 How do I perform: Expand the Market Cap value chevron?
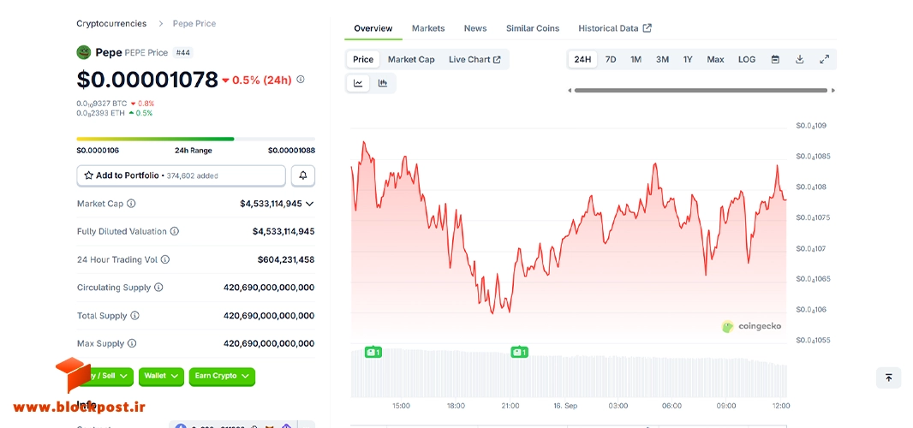(310, 204)
